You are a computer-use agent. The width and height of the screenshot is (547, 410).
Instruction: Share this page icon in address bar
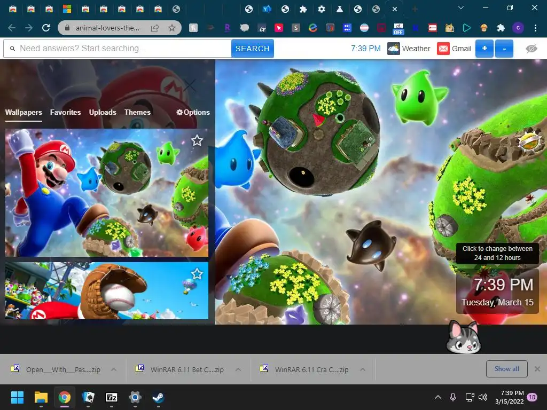[x=155, y=28]
